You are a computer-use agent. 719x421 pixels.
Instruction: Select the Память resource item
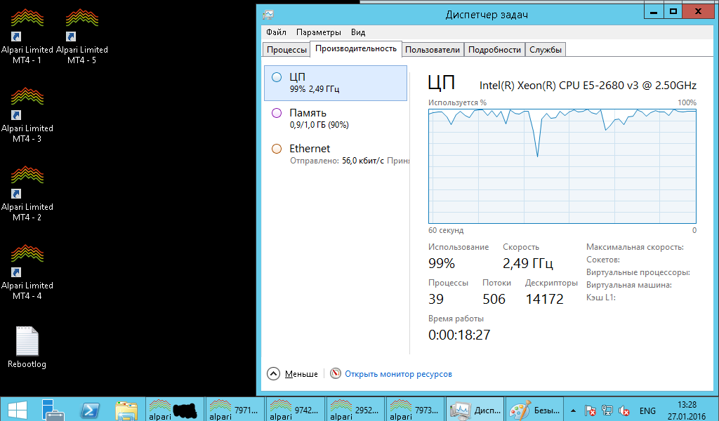336,119
